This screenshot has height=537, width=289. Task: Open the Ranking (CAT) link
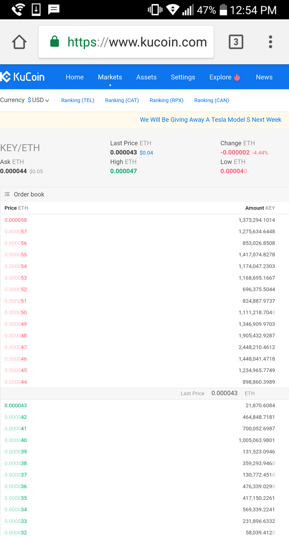(x=122, y=100)
